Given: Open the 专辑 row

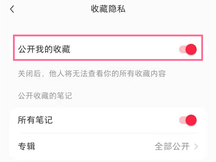Looking at the screenshot, I should point(108,146).
